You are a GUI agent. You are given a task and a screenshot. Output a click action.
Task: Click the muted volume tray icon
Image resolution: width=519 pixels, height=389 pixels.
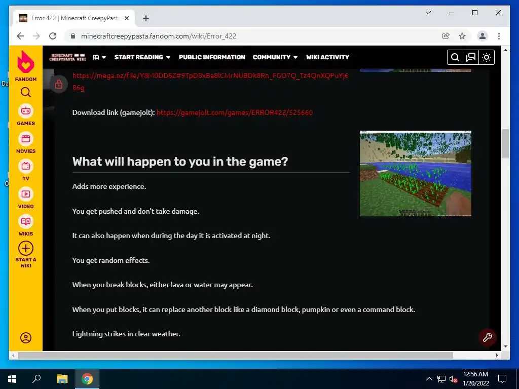453,379
